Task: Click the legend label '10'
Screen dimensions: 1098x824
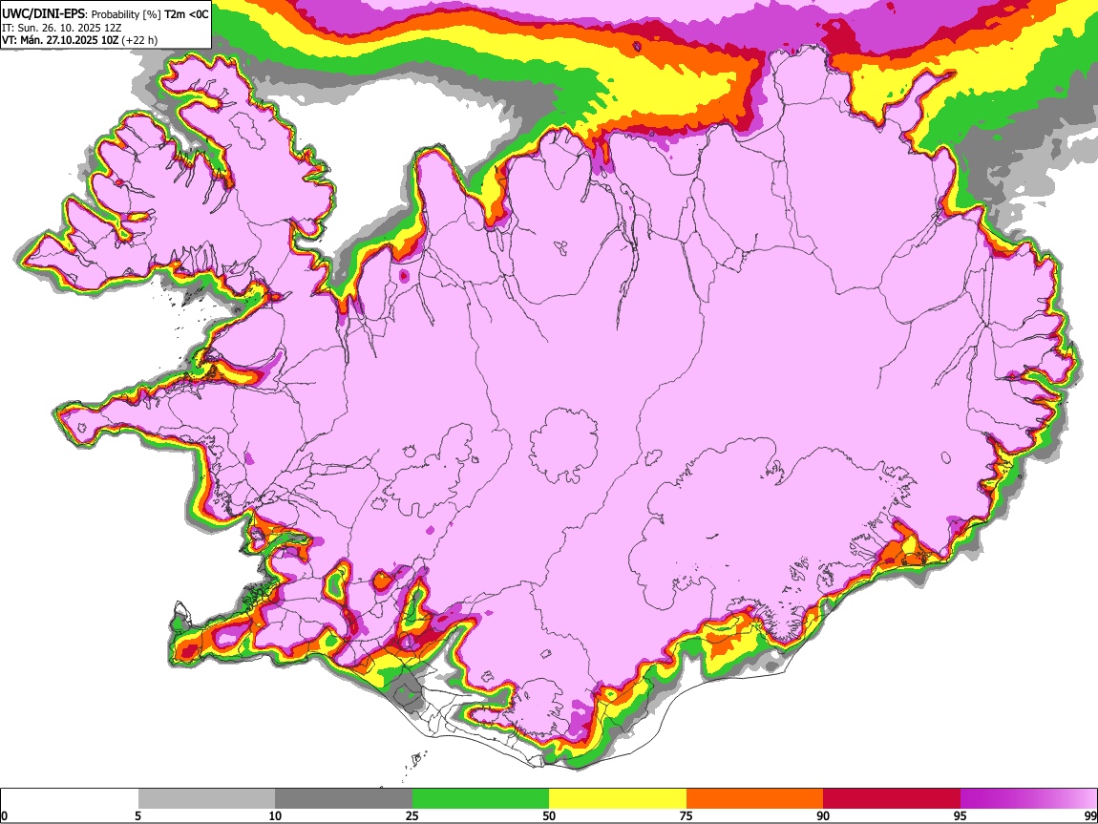Action: click(x=275, y=816)
